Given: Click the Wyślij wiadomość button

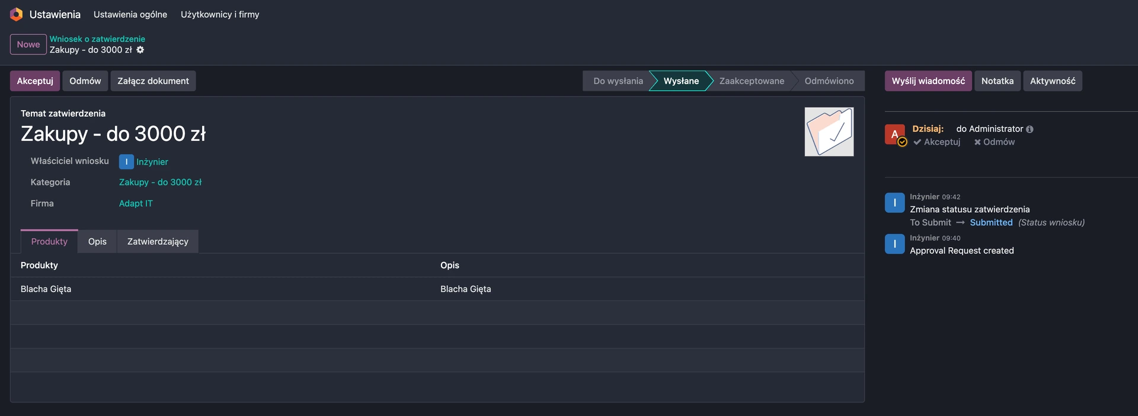Looking at the screenshot, I should [928, 81].
